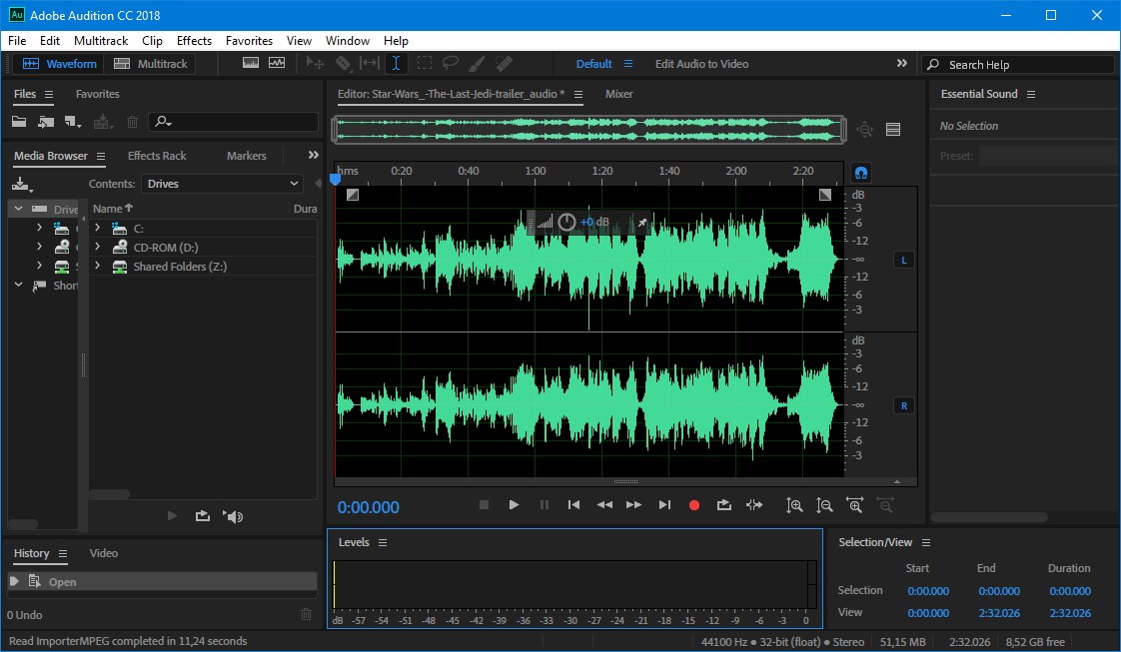This screenshot has height=652, width=1121.
Task: Expand the C: drive tree item
Action: point(98,229)
